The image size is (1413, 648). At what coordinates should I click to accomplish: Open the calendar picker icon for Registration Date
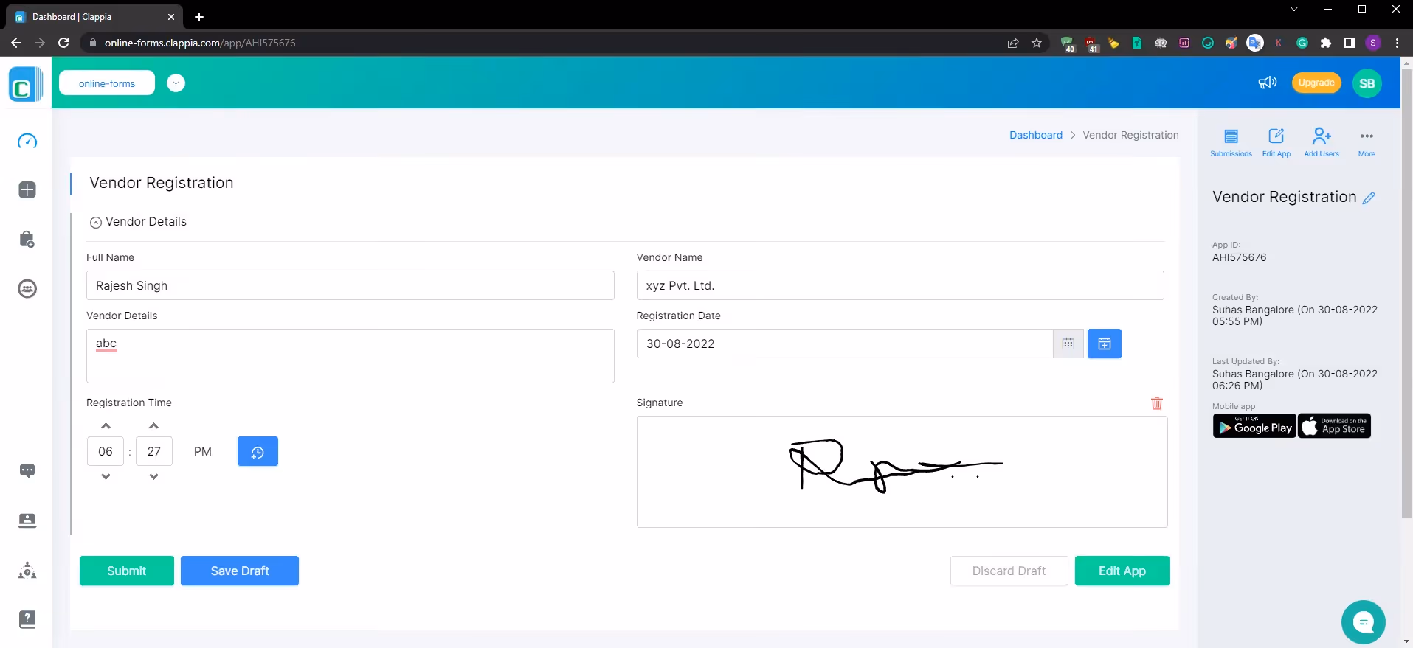tap(1068, 344)
